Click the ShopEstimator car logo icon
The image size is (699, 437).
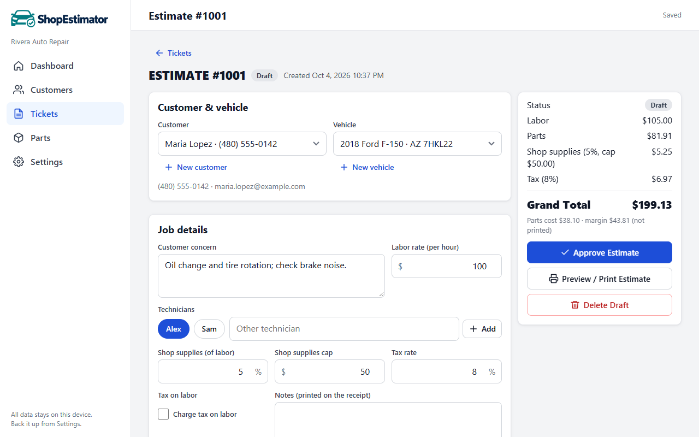(23, 19)
